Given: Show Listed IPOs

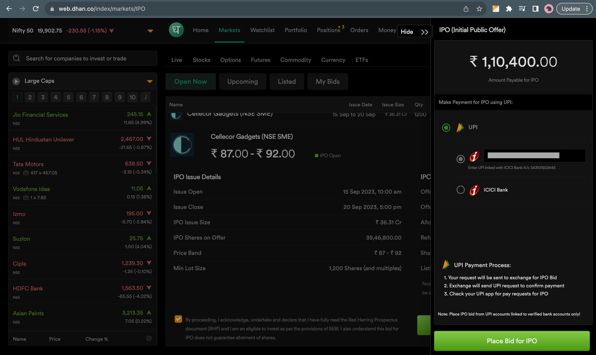Looking at the screenshot, I should coord(287,82).
